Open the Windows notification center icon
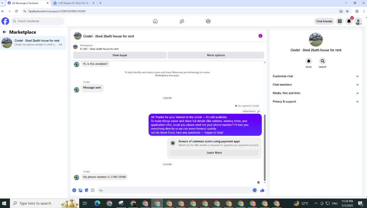This screenshot has height=208, width=367. [x=360, y=203]
